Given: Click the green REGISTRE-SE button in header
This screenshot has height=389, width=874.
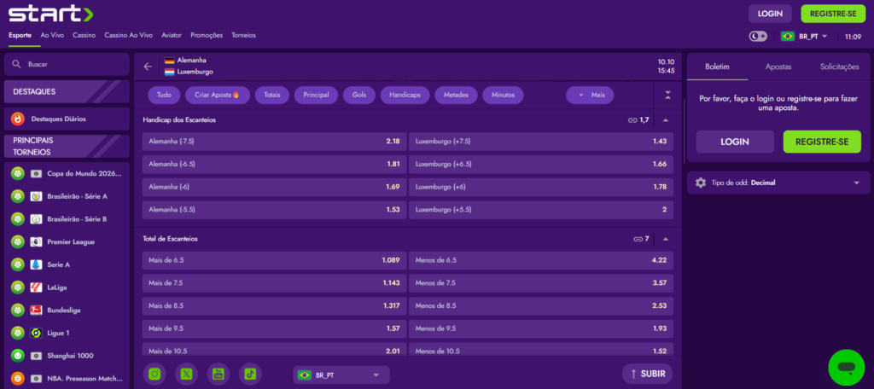Looking at the screenshot, I should click(x=832, y=14).
